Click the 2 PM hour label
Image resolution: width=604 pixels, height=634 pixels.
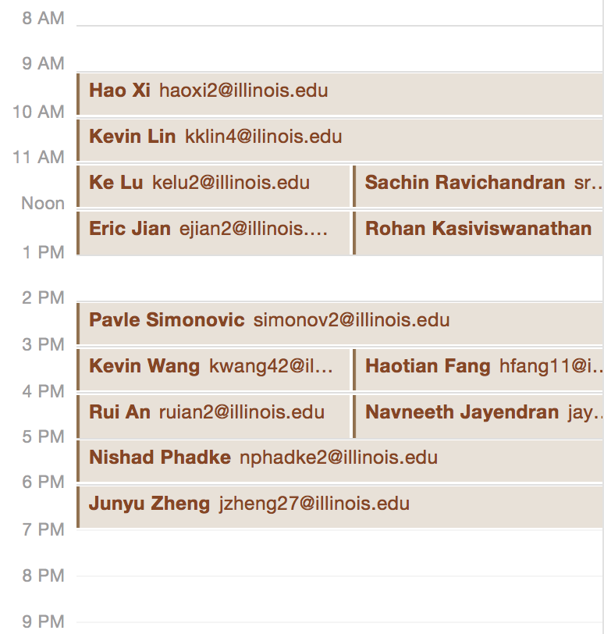(x=43, y=297)
